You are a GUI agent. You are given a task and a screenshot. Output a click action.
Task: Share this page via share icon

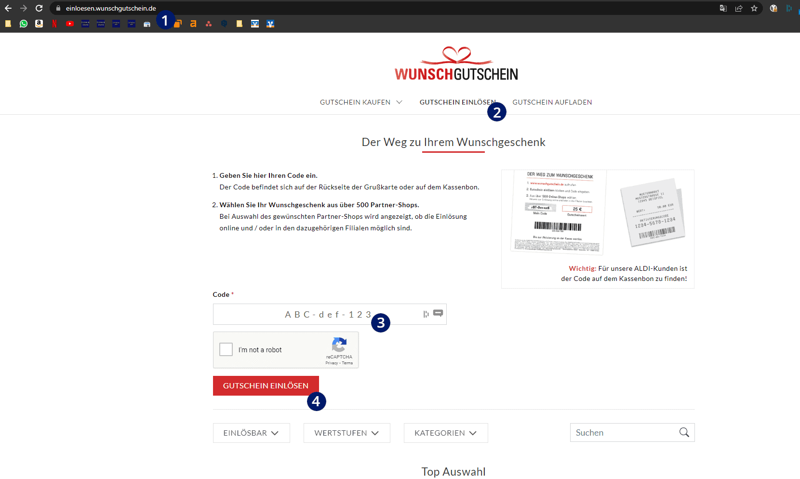point(739,8)
